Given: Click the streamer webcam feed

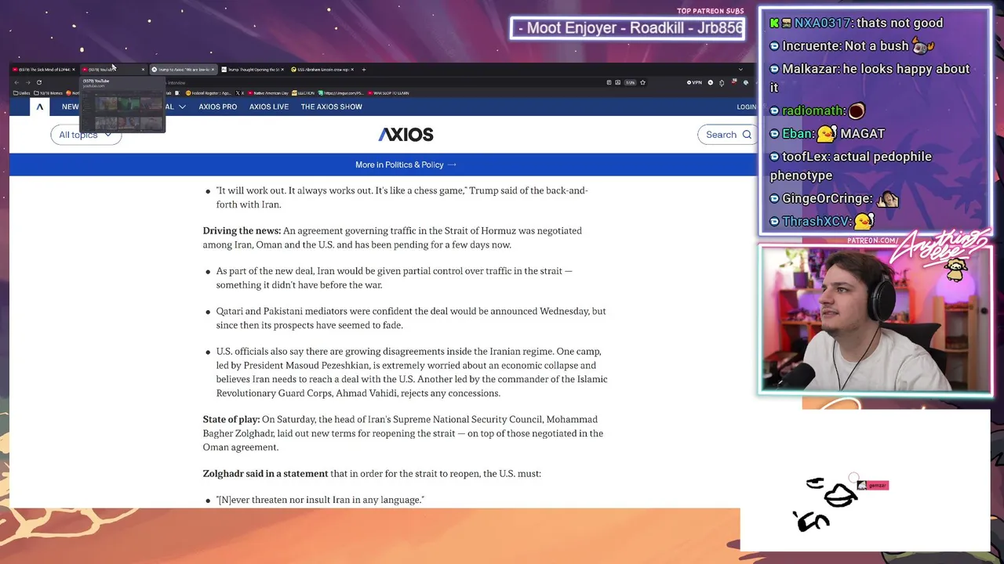Looking at the screenshot, I should pyautogui.click(x=875, y=320).
